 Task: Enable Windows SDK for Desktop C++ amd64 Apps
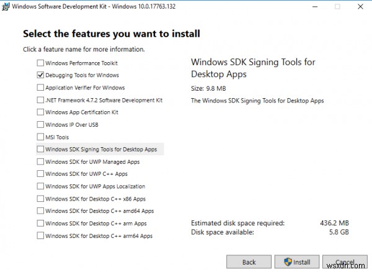coord(41,211)
